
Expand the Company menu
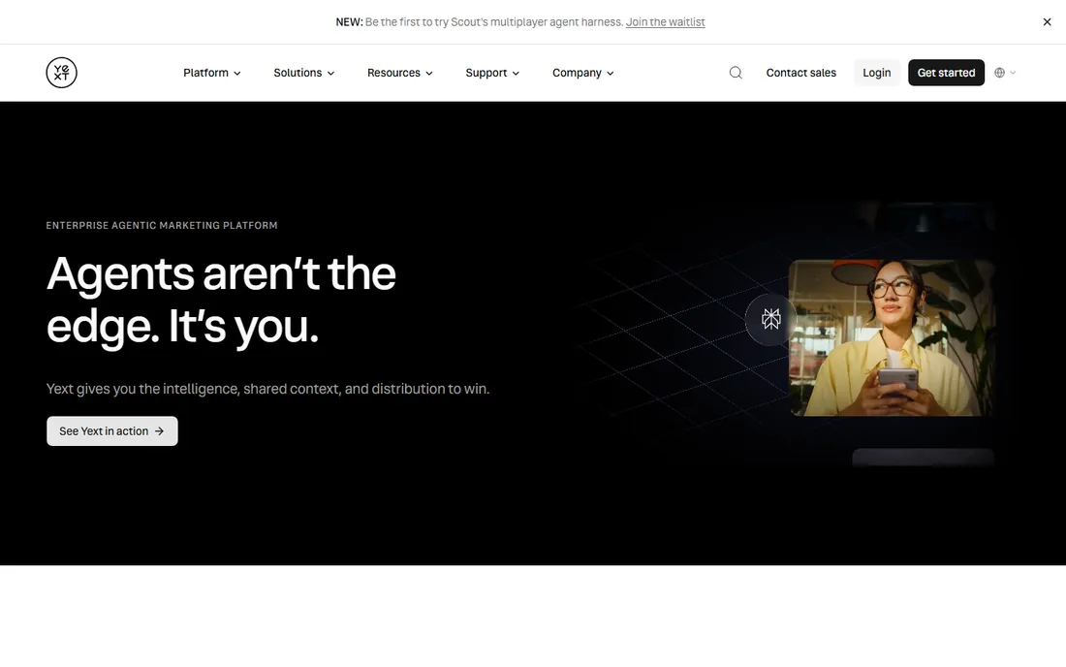(x=582, y=73)
